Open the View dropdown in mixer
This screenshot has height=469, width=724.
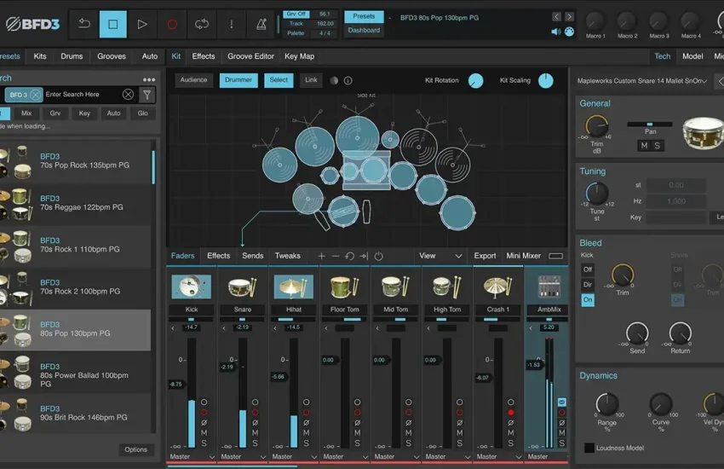point(440,256)
